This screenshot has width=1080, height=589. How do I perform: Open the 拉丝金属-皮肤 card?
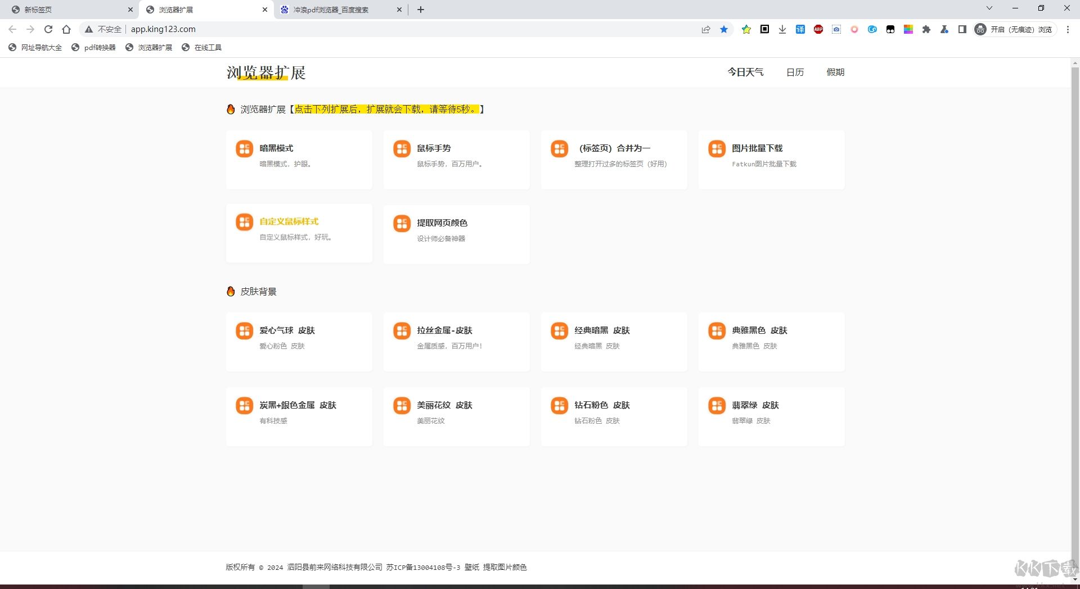click(457, 342)
